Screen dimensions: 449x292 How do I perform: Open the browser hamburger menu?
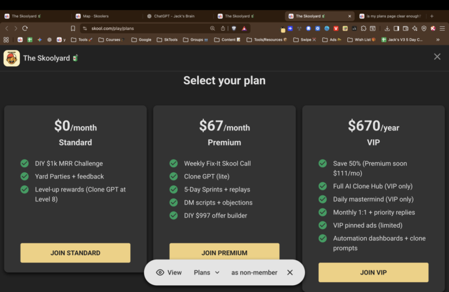coord(442,28)
